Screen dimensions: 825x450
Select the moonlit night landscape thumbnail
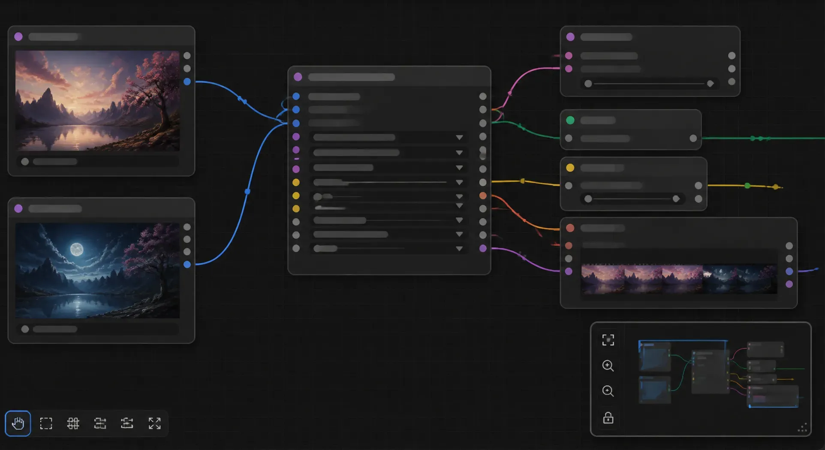coord(97,270)
